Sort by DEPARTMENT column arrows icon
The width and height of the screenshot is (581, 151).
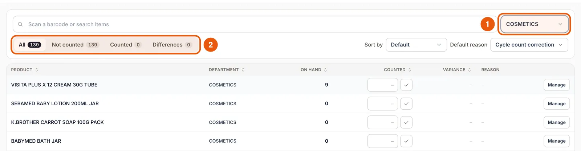[x=243, y=70]
